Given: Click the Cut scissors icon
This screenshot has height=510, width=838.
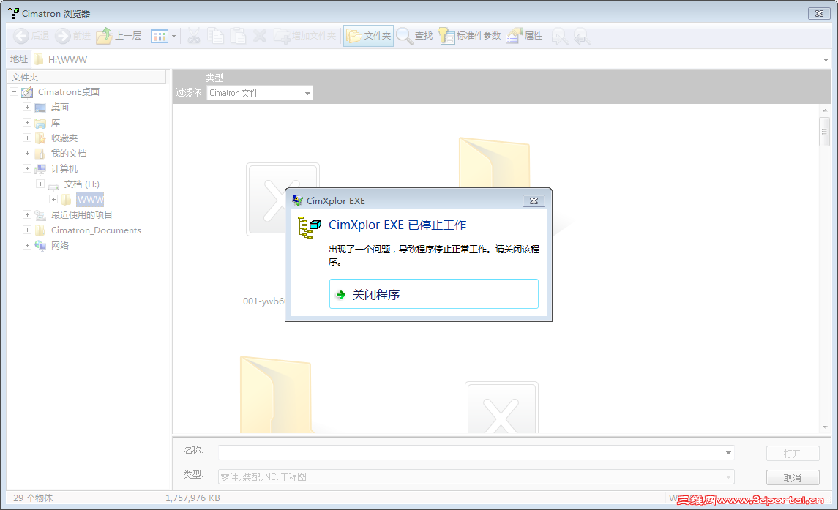Looking at the screenshot, I should 193,36.
